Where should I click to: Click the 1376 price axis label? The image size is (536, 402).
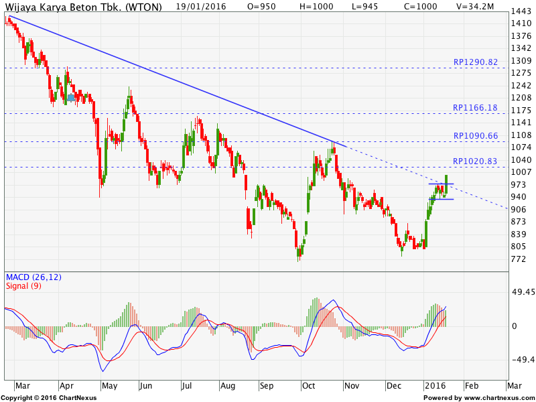point(521,36)
